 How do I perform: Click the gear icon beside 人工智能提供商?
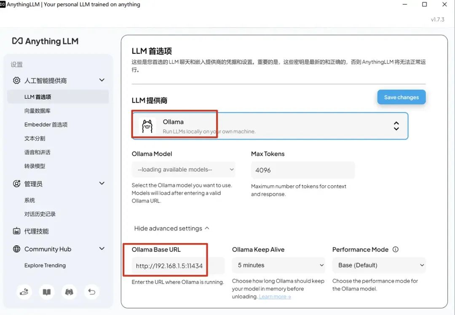click(16, 80)
